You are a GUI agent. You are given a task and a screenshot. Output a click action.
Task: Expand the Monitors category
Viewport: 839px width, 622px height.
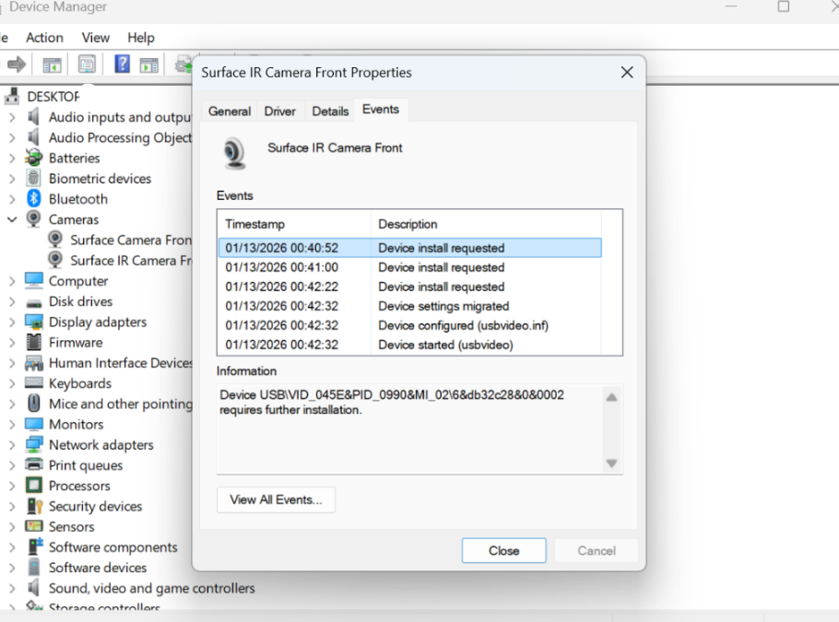pyautogui.click(x=12, y=424)
